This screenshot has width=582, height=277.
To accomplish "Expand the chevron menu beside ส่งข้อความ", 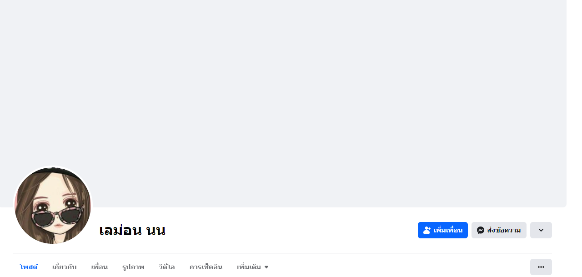I will tap(541, 230).
